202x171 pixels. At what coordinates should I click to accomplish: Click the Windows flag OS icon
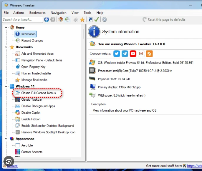pos(92,63)
